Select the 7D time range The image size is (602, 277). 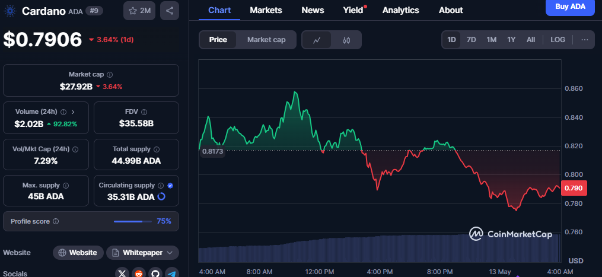(x=471, y=40)
